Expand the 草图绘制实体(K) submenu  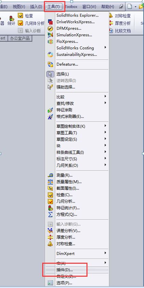coord(106,126)
